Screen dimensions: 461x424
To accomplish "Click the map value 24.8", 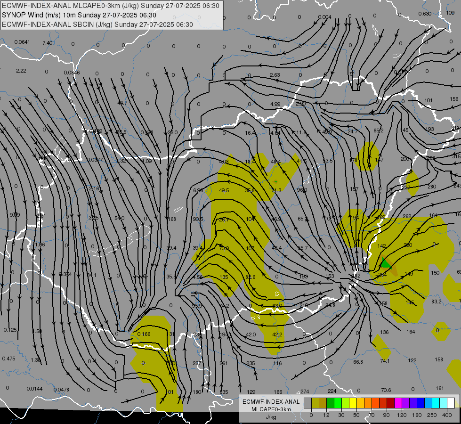I will (330, 304).
